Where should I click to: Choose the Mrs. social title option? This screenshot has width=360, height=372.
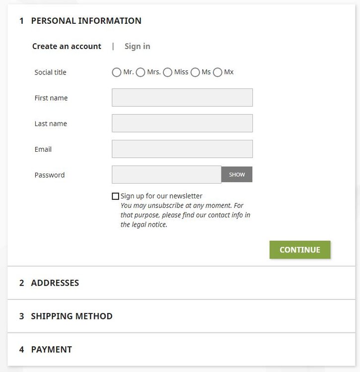pos(141,72)
